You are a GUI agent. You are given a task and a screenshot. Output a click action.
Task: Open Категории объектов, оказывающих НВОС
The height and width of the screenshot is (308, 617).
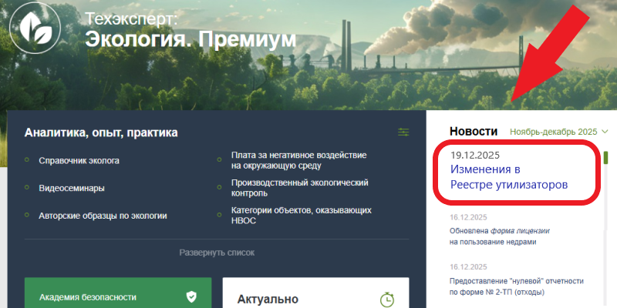302,215
